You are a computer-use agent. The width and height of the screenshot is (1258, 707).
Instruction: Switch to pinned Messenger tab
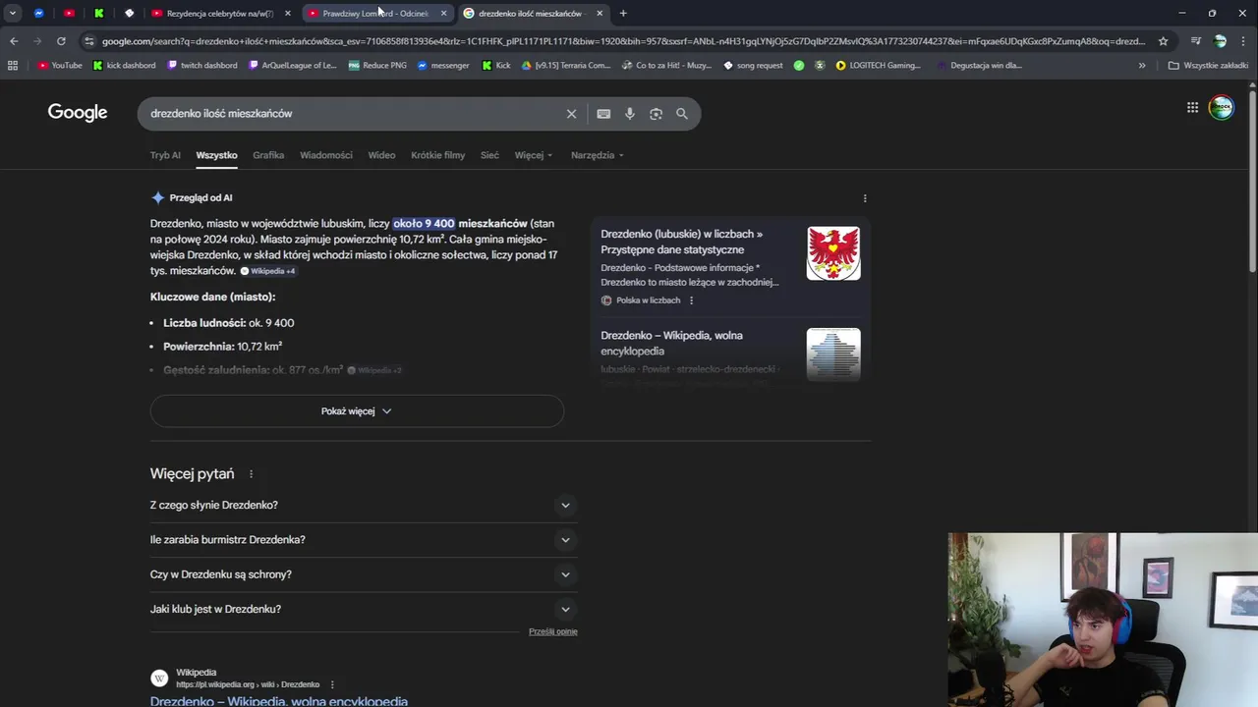(38, 13)
